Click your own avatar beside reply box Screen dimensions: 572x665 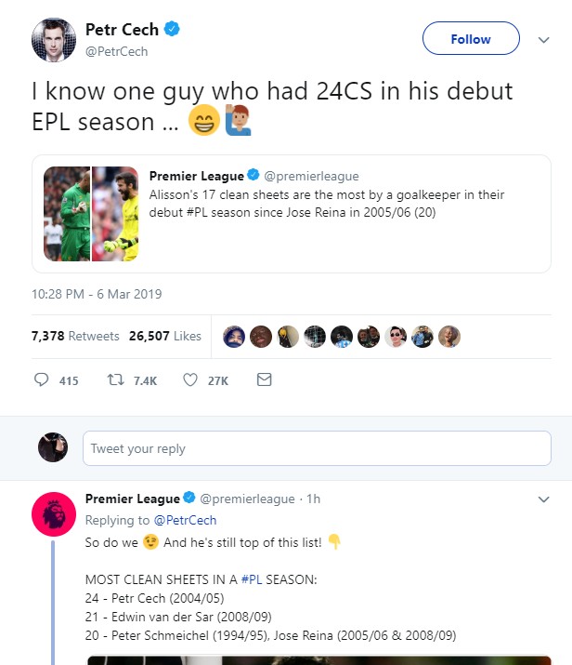53,447
